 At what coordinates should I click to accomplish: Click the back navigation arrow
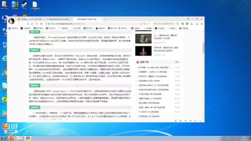click(19, 24)
